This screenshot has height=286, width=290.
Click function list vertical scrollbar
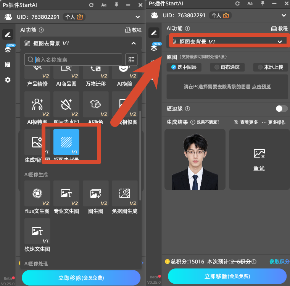coord(140,156)
